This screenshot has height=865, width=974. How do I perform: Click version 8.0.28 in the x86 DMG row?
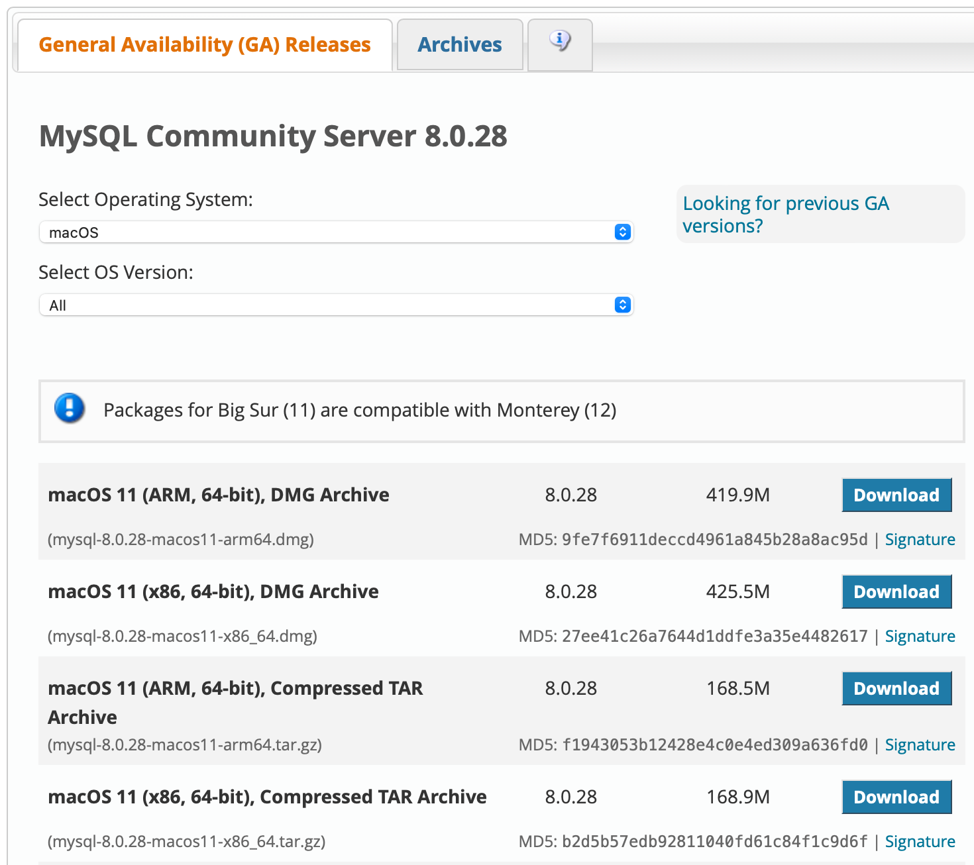(x=571, y=592)
